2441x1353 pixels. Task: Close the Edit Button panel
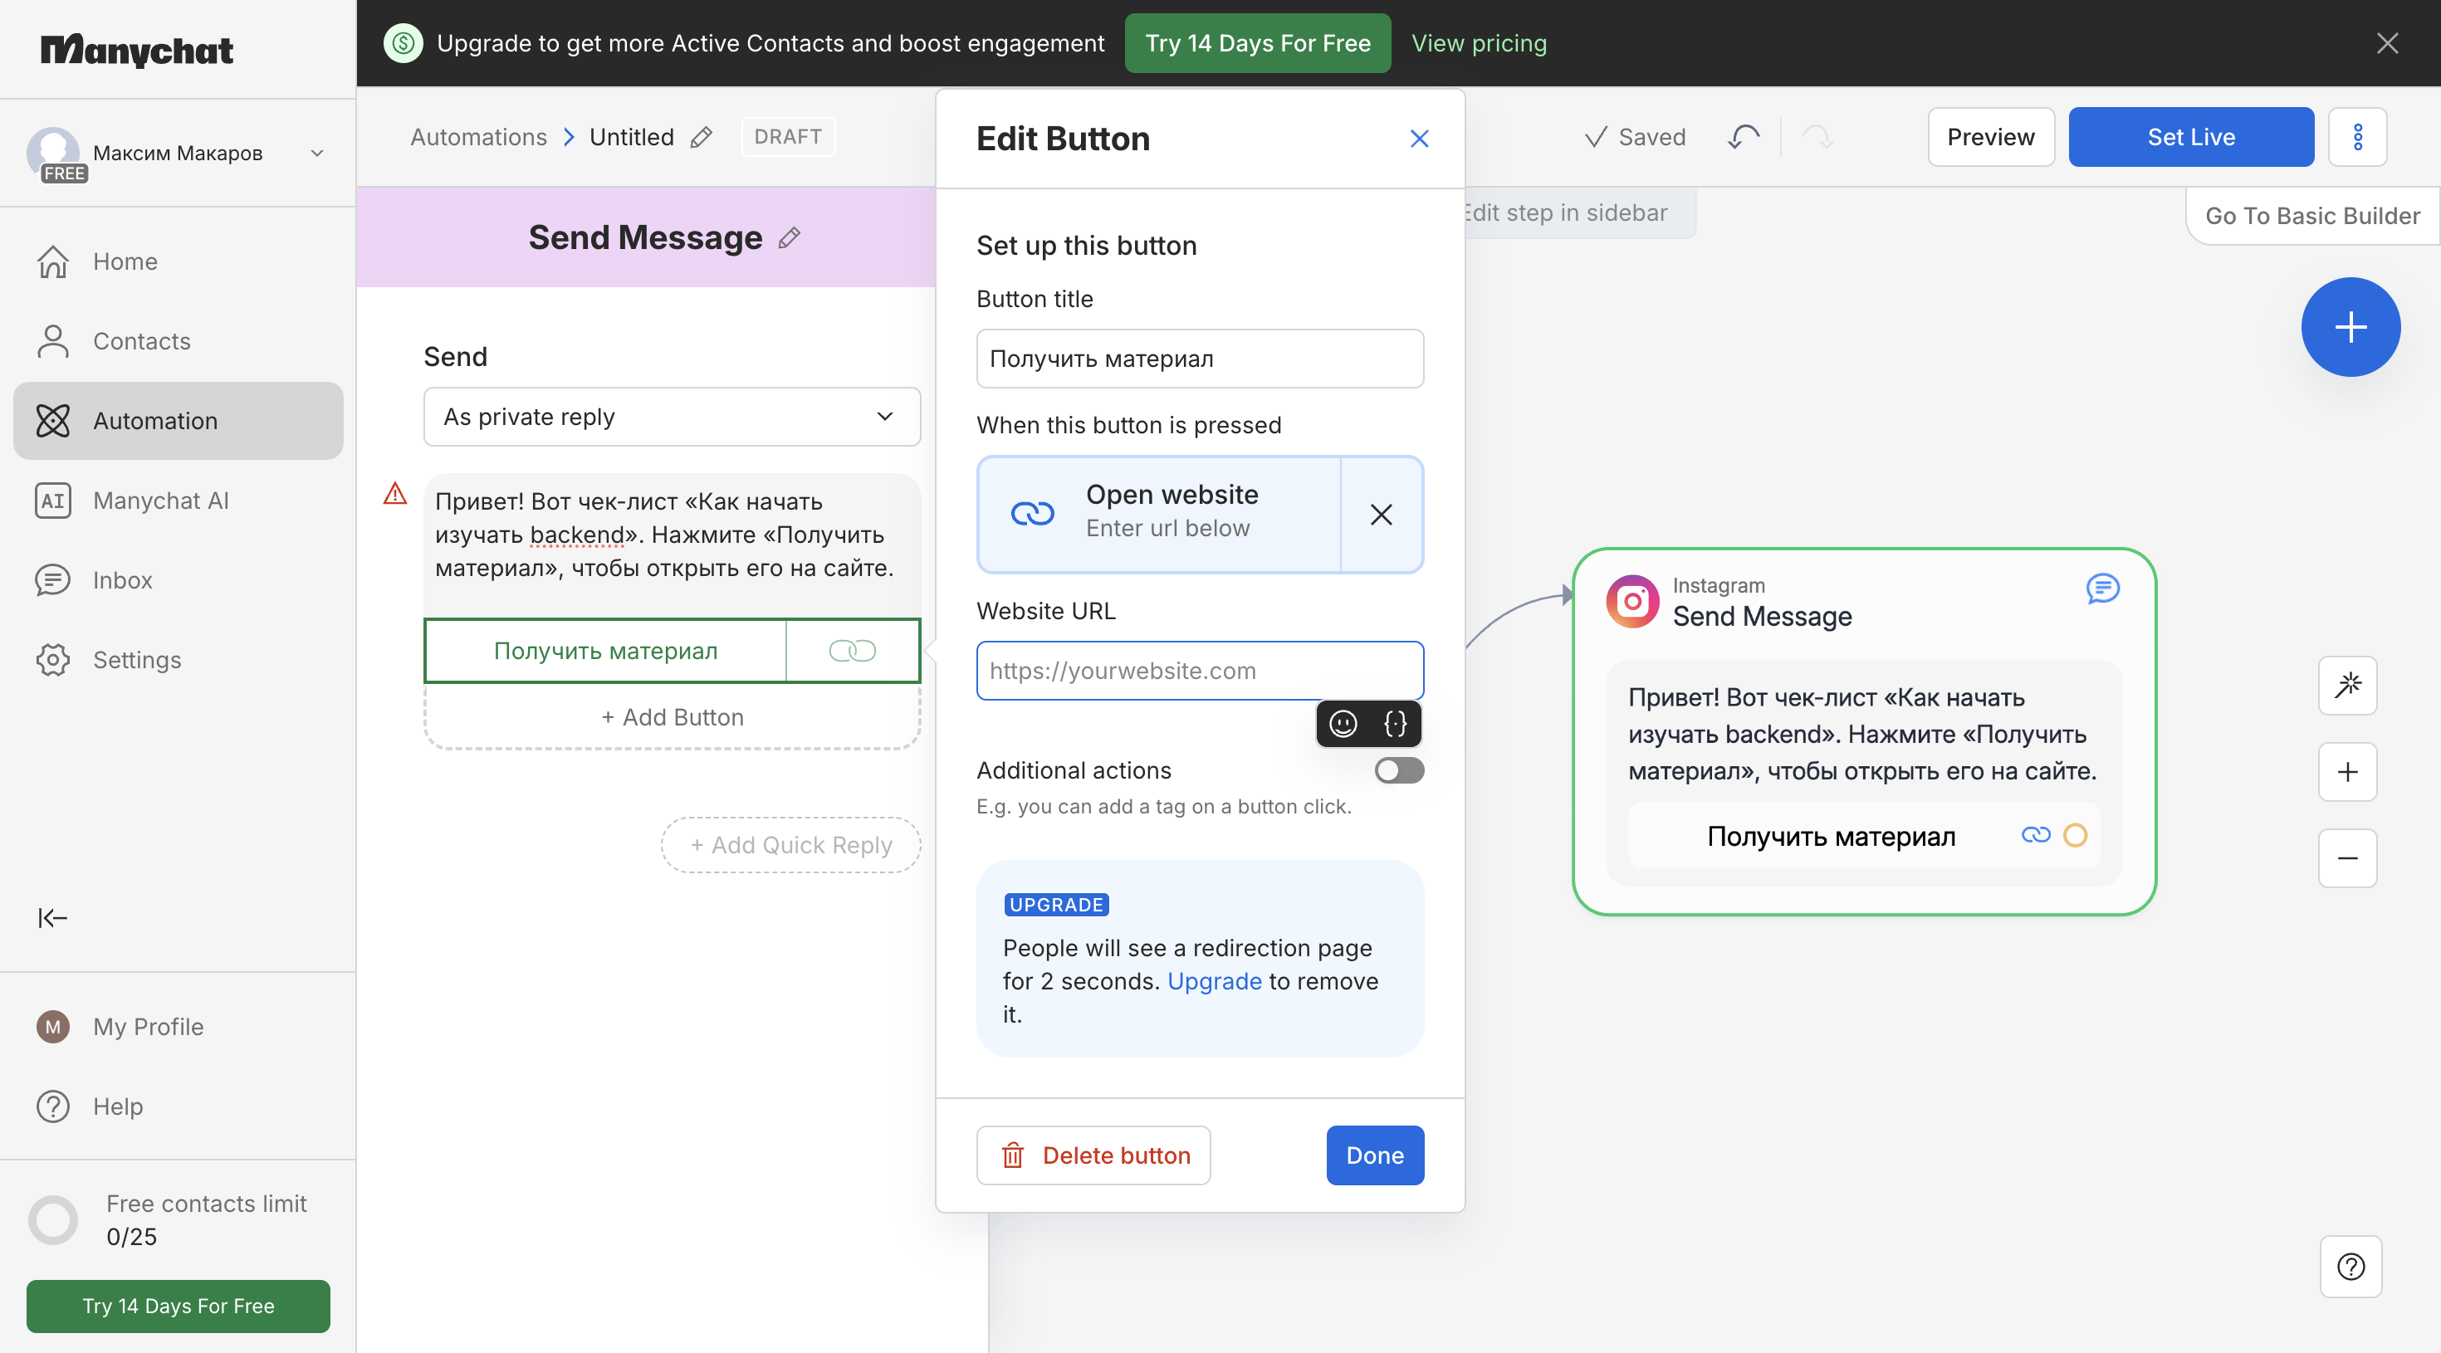coord(1419,139)
